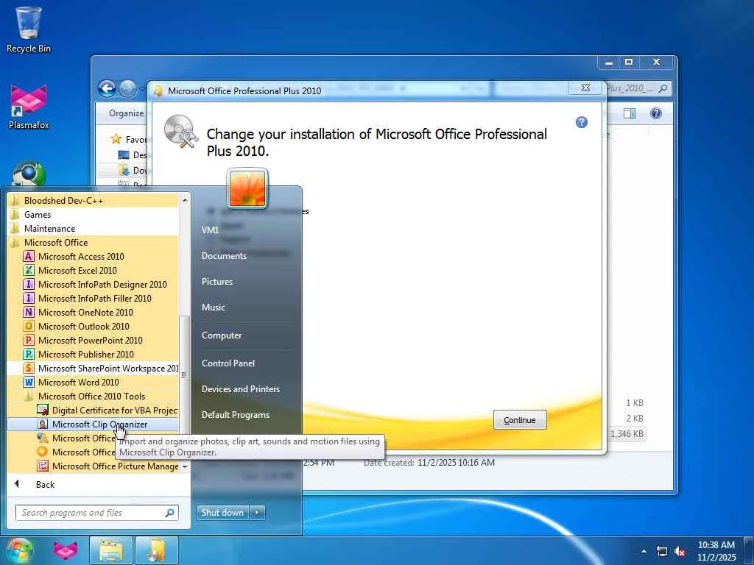Open network icon in system tray

pyautogui.click(x=662, y=552)
